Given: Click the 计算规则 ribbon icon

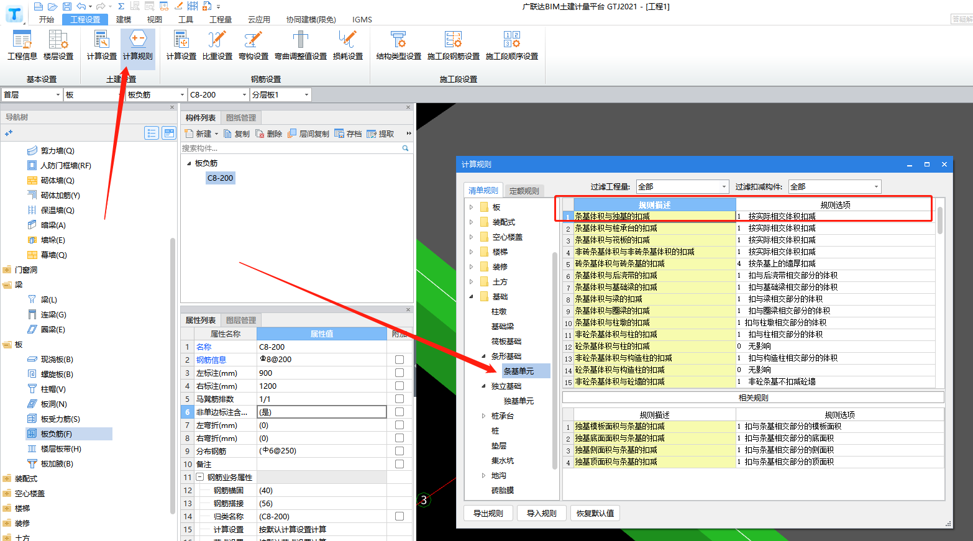Looking at the screenshot, I should tap(138, 45).
